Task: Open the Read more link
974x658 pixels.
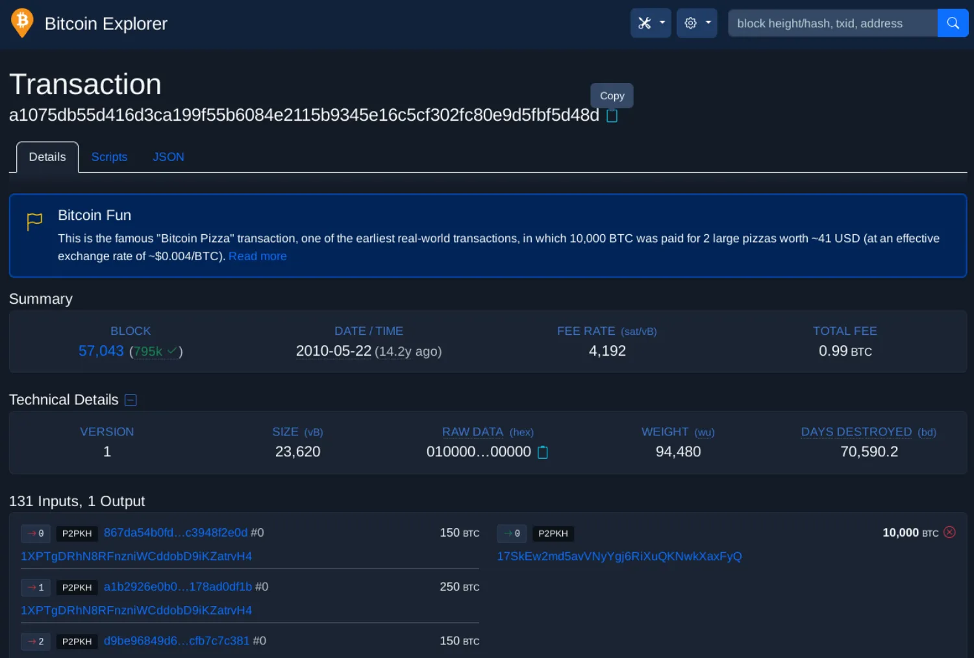Action: 257,256
